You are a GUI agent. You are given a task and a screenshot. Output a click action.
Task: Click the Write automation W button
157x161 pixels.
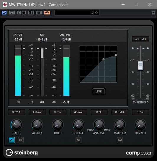click(24, 13)
